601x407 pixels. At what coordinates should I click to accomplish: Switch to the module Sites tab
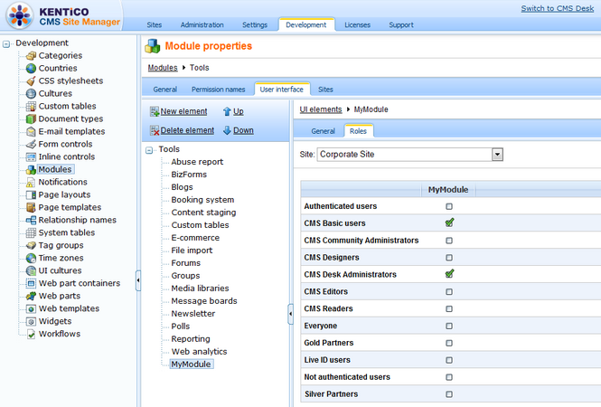325,90
